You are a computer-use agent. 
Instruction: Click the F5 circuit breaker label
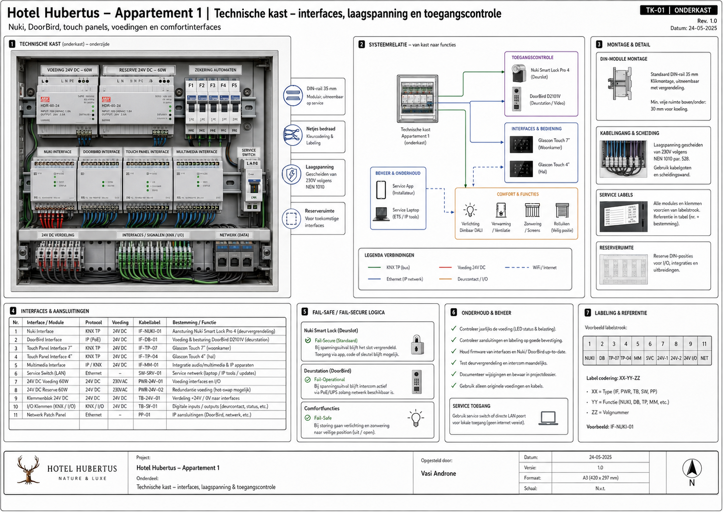[x=234, y=85]
